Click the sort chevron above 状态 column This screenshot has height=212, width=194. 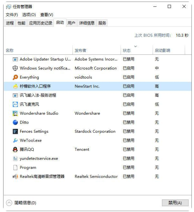coord(135,46)
